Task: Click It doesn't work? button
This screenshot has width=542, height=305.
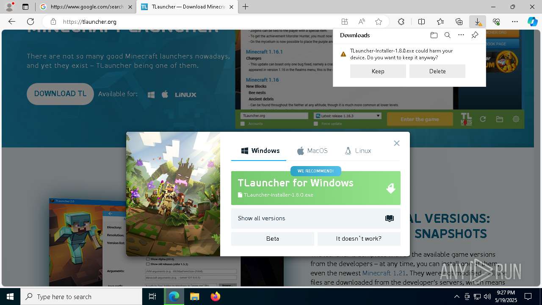Action: point(359,239)
